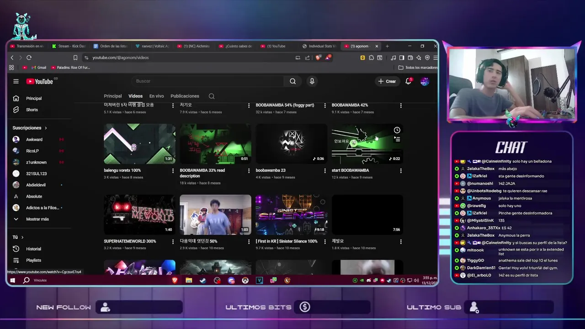585x329 pixels.
Task: Open Historial in the sidebar
Action: (x=33, y=249)
